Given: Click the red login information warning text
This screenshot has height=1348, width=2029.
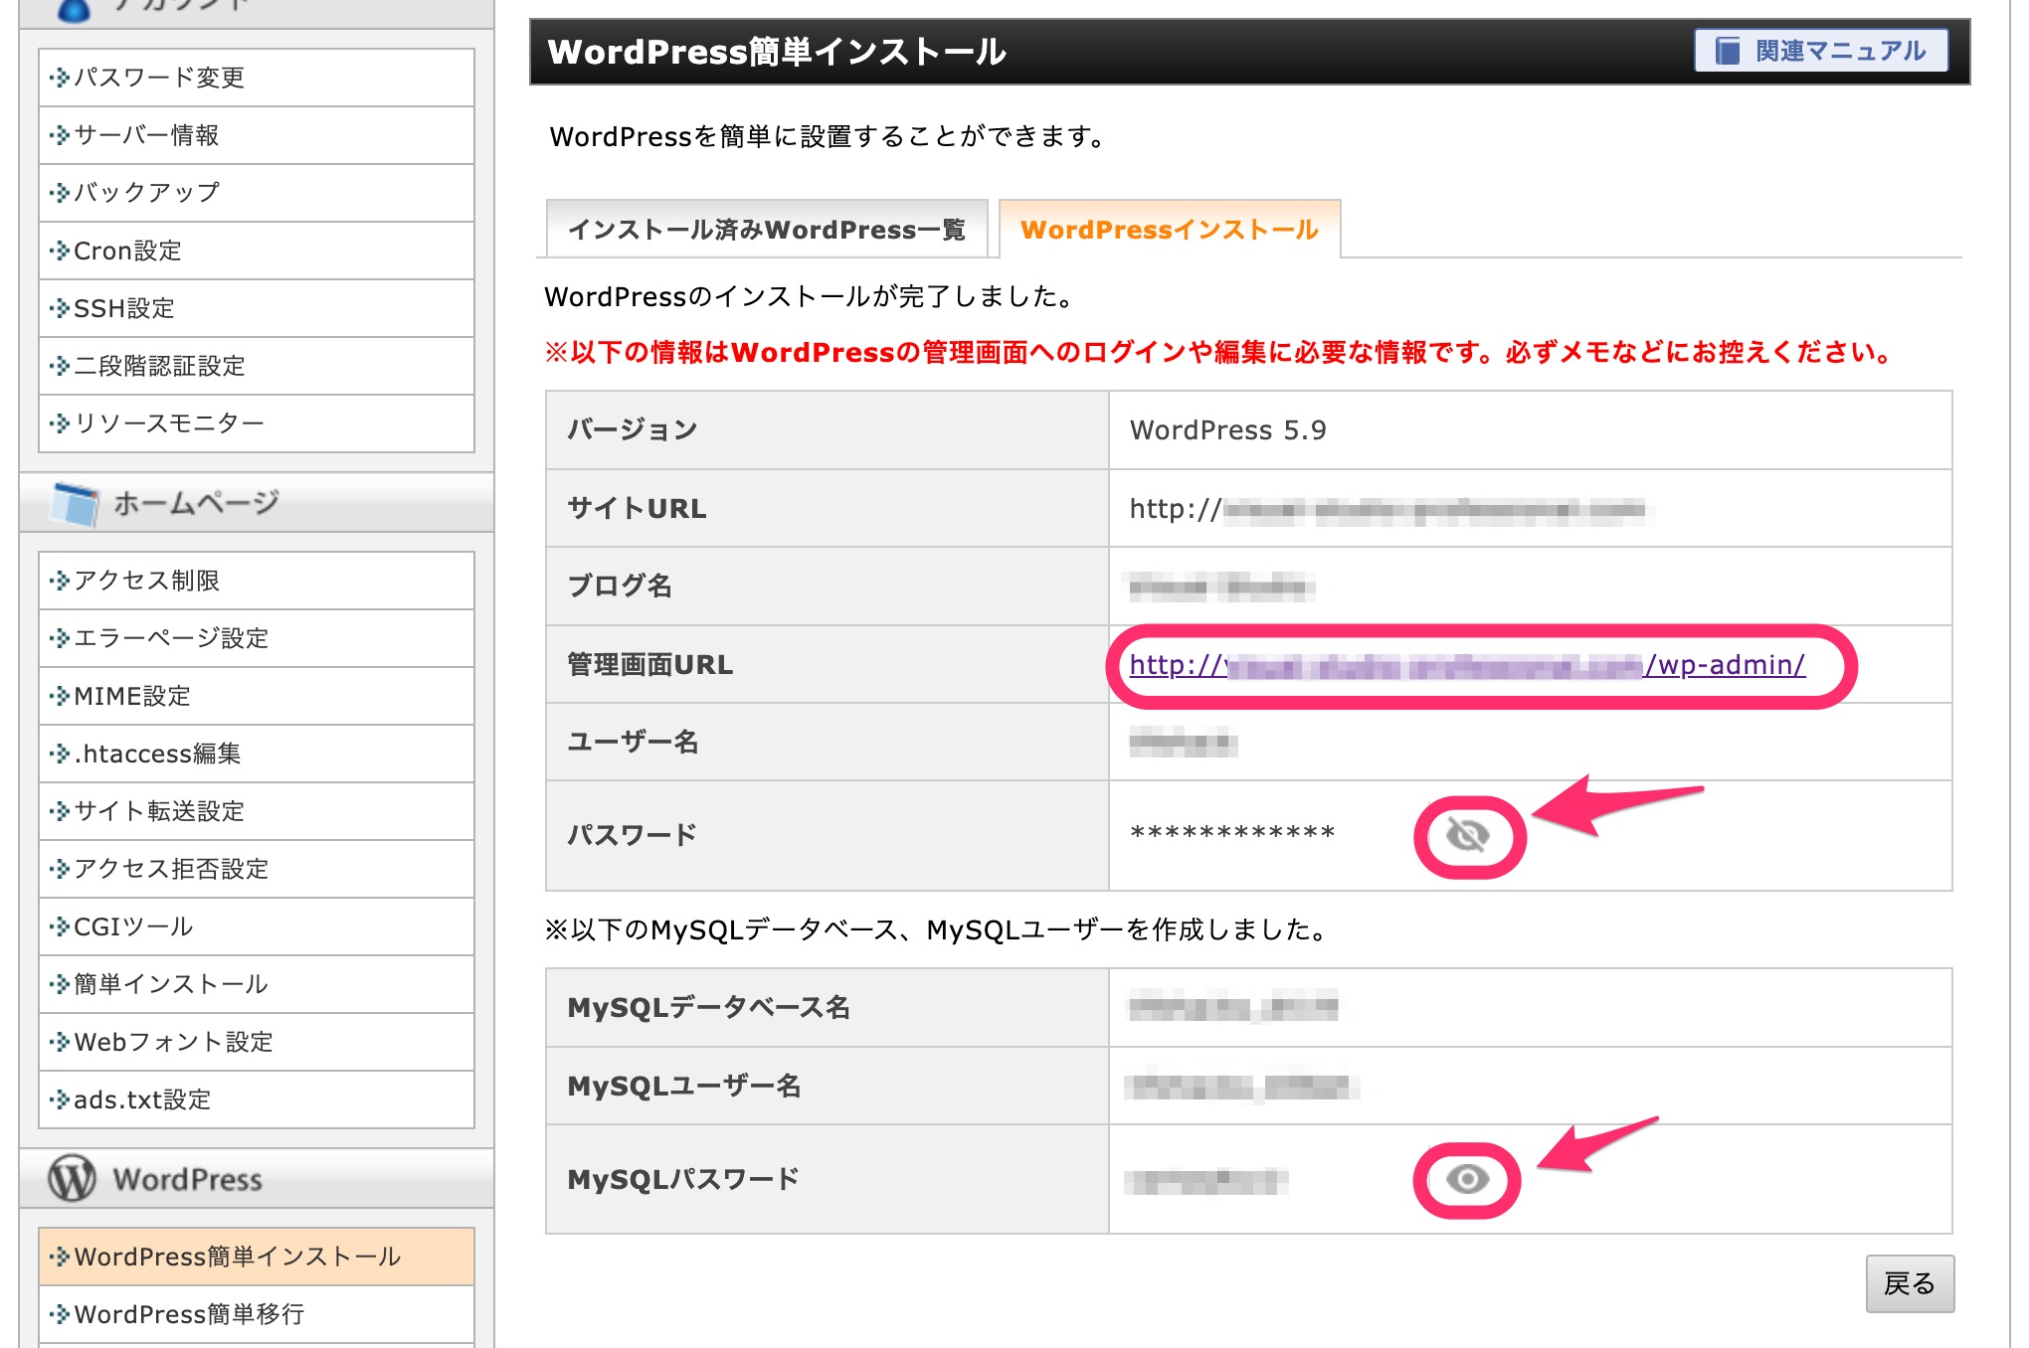Looking at the screenshot, I should coord(1220,352).
